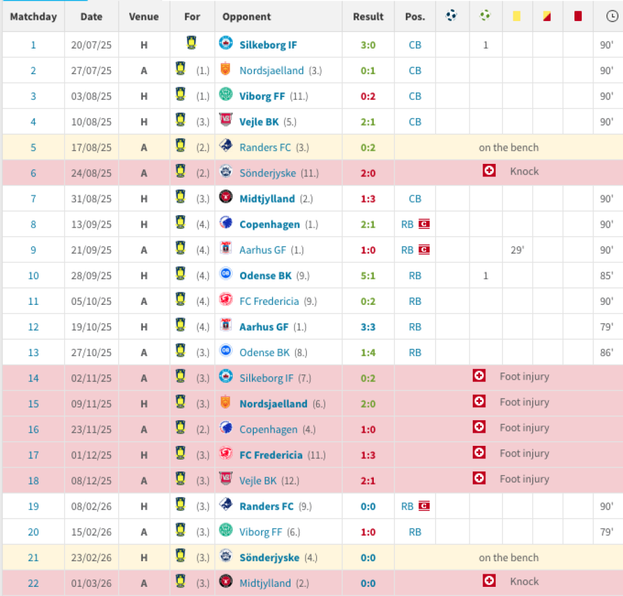Click the assists icon in table header
The width and height of the screenshot is (623, 596).
[x=485, y=16]
